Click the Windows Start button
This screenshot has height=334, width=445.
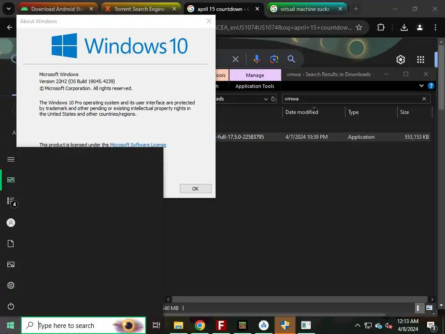coord(10,325)
